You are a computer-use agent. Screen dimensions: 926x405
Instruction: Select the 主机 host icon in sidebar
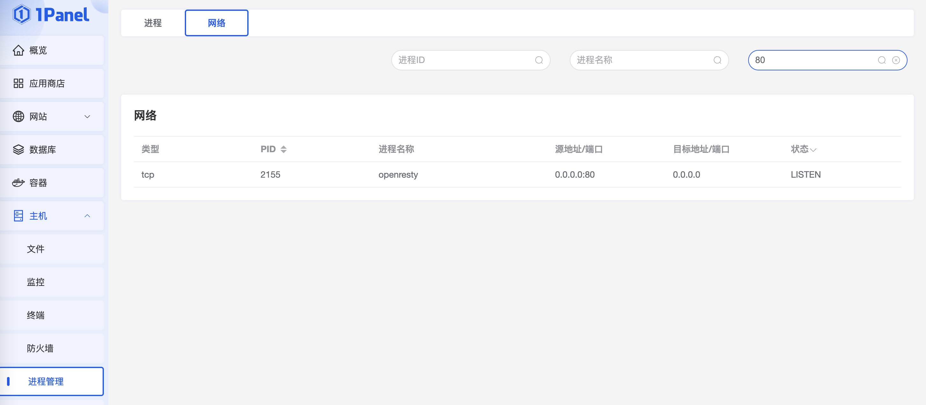19,216
